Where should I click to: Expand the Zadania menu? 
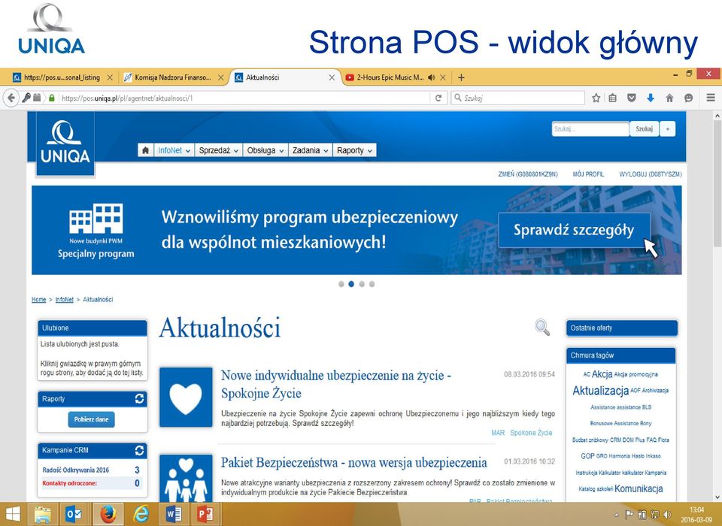click(311, 150)
